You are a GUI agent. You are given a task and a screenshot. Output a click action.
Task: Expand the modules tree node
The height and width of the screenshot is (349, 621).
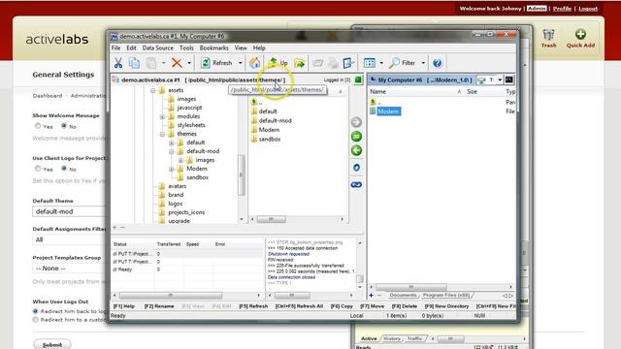162,116
